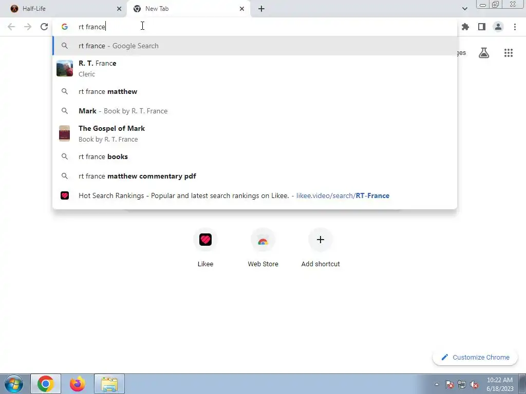Open a new tab with plus button

261,9
